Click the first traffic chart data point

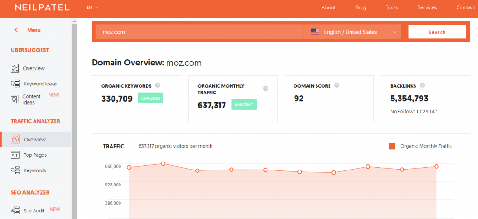click(x=129, y=167)
